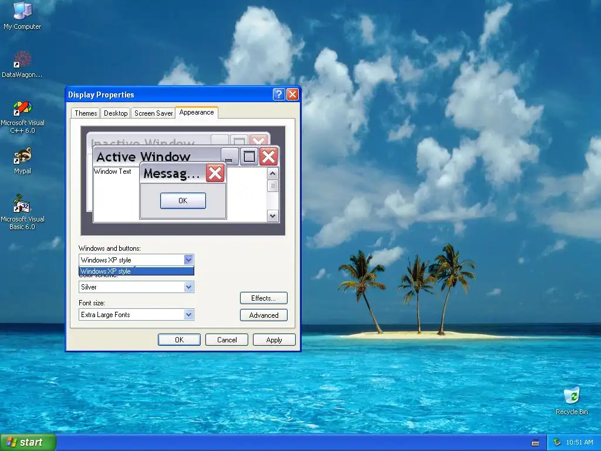
Task: Open the My Computer desktop icon
Action: 22,15
